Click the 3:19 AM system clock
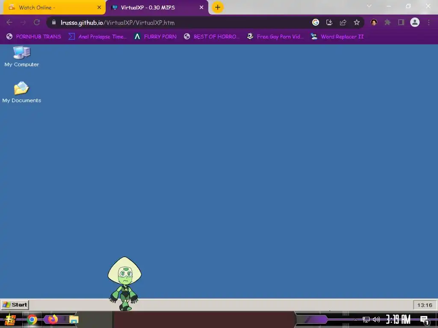The image size is (438, 328). (398, 319)
